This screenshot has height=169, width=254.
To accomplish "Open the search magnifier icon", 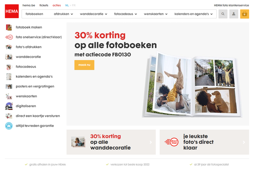I will pyautogui.click(x=223, y=14).
